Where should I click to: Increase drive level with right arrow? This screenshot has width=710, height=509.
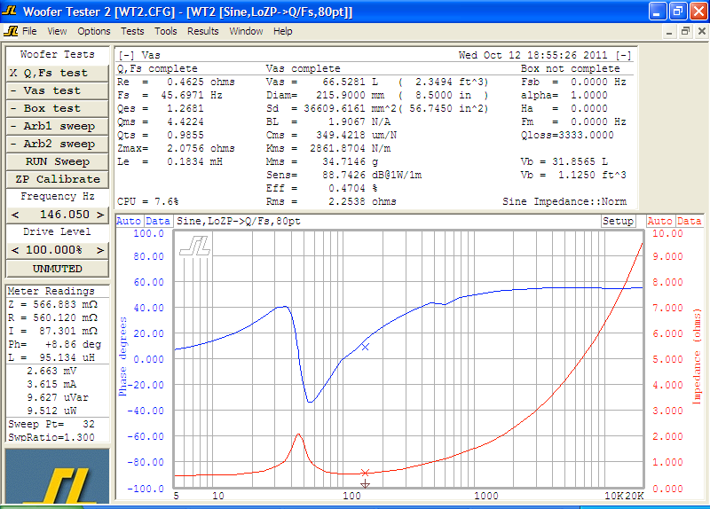[100, 250]
